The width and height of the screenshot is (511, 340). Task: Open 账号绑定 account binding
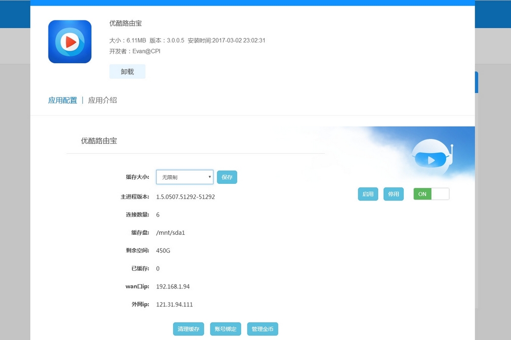pyautogui.click(x=225, y=329)
